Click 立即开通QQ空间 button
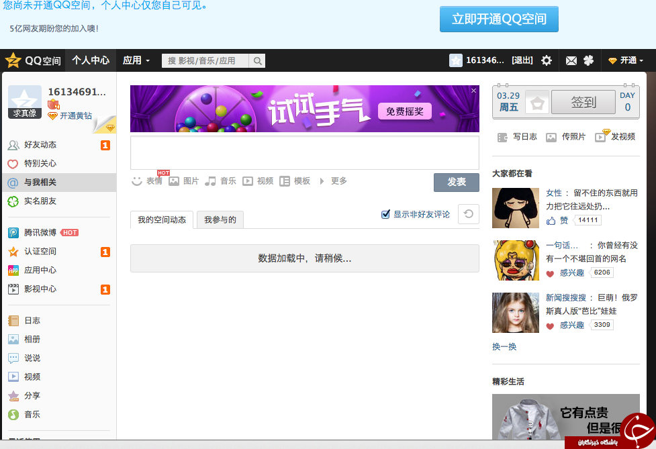The image size is (656, 449). pyautogui.click(x=499, y=19)
